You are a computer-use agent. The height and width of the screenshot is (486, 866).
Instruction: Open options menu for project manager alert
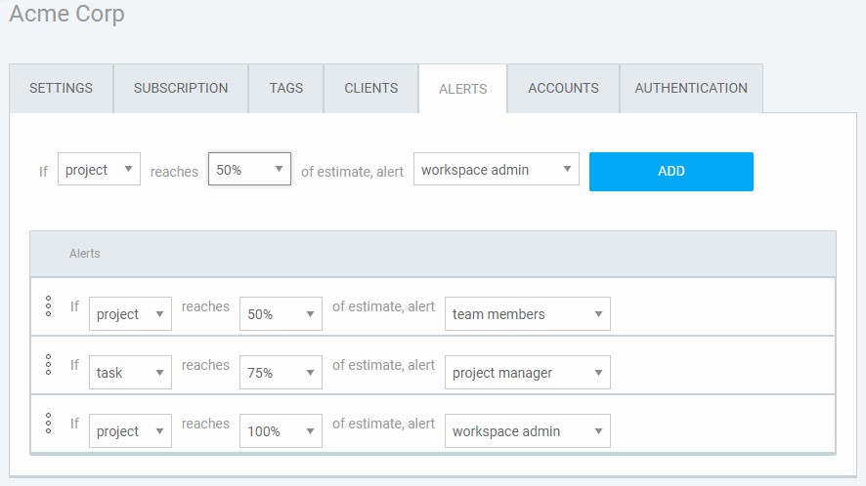point(49,365)
